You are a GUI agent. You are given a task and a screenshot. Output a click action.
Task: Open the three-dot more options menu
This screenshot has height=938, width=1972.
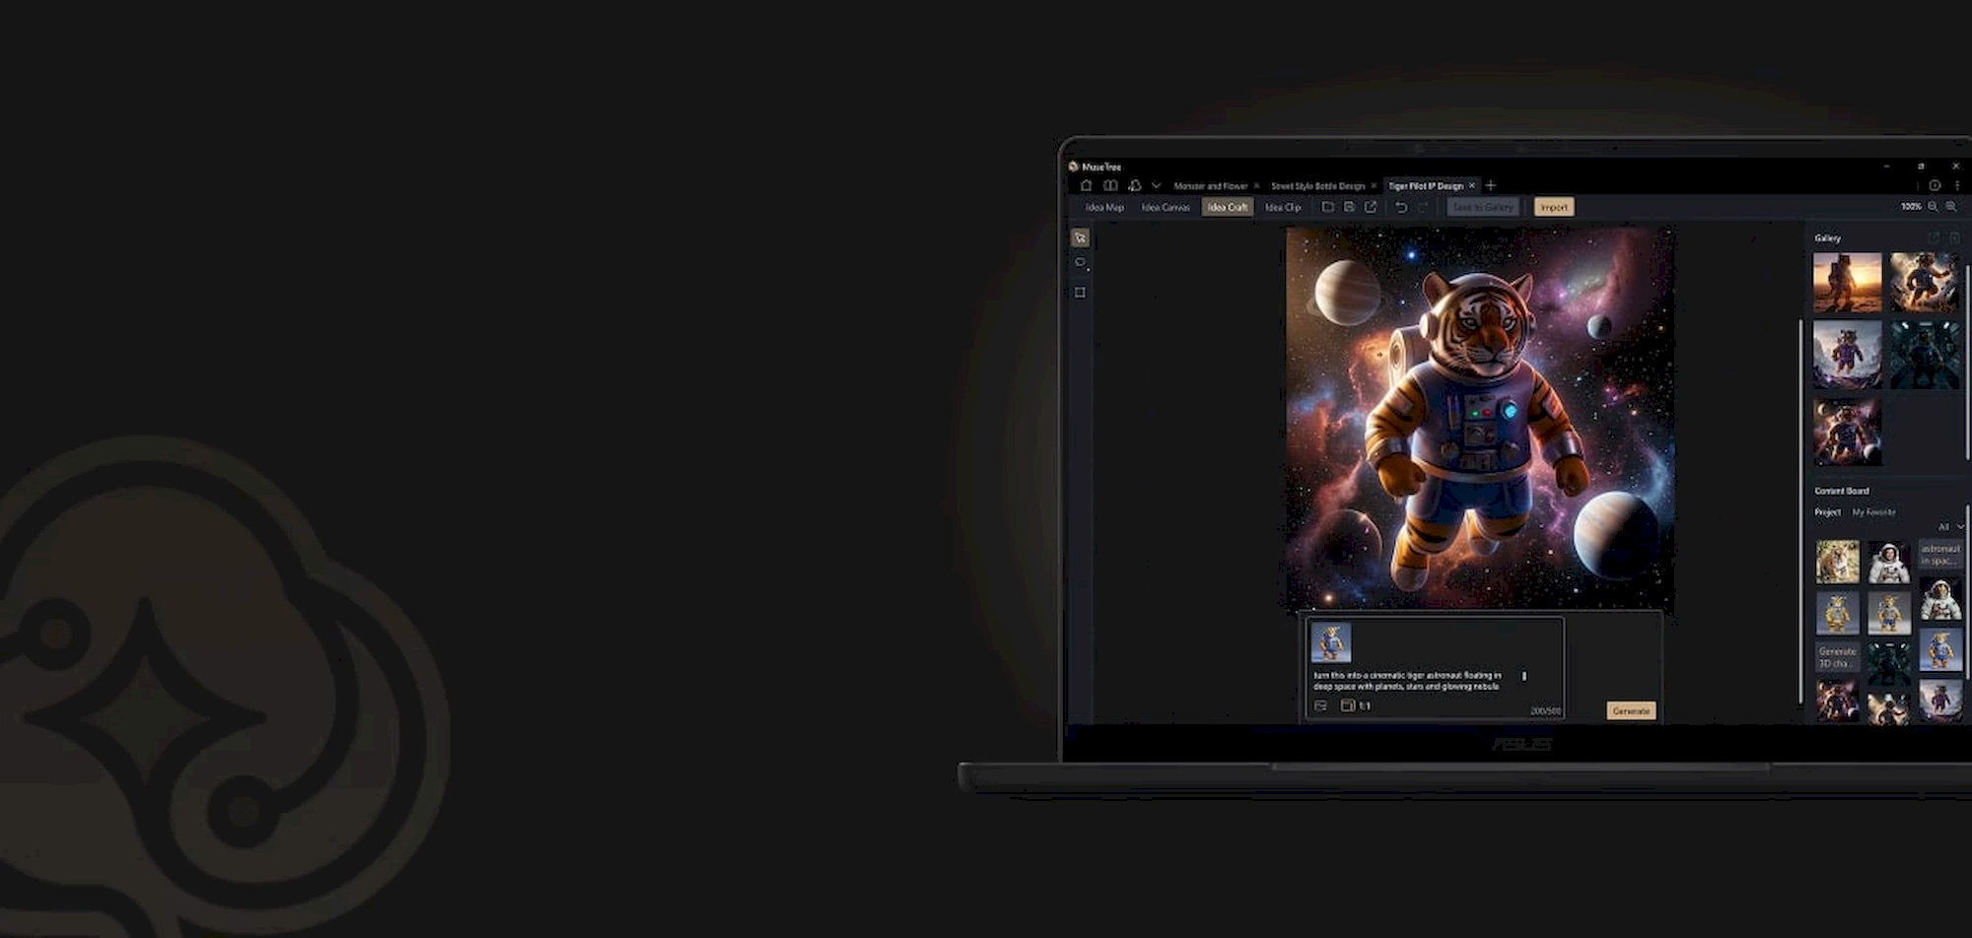click(1957, 185)
